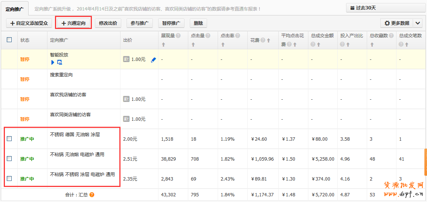Click the play icon under 智能投放

pos(53,62)
